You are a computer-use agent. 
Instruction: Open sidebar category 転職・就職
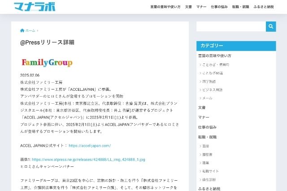coord(207,137)
